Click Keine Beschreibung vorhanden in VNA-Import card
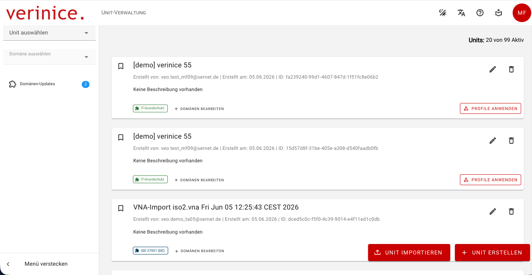Viewport: 532px width, 275px height. pyautogui.click(x=168, y=232)
